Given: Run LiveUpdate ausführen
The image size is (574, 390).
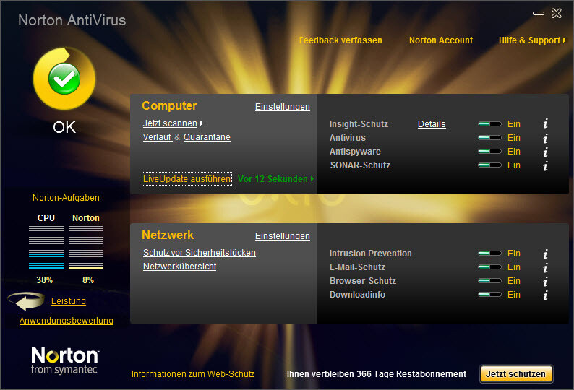Looking at the screenshot, I should (187, 179).
